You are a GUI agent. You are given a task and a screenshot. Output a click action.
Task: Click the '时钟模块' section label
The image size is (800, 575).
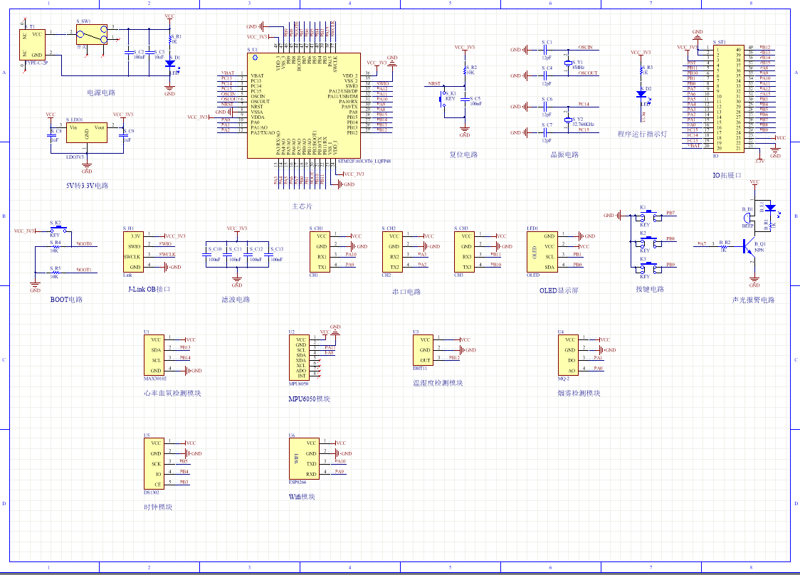[158, 507]
